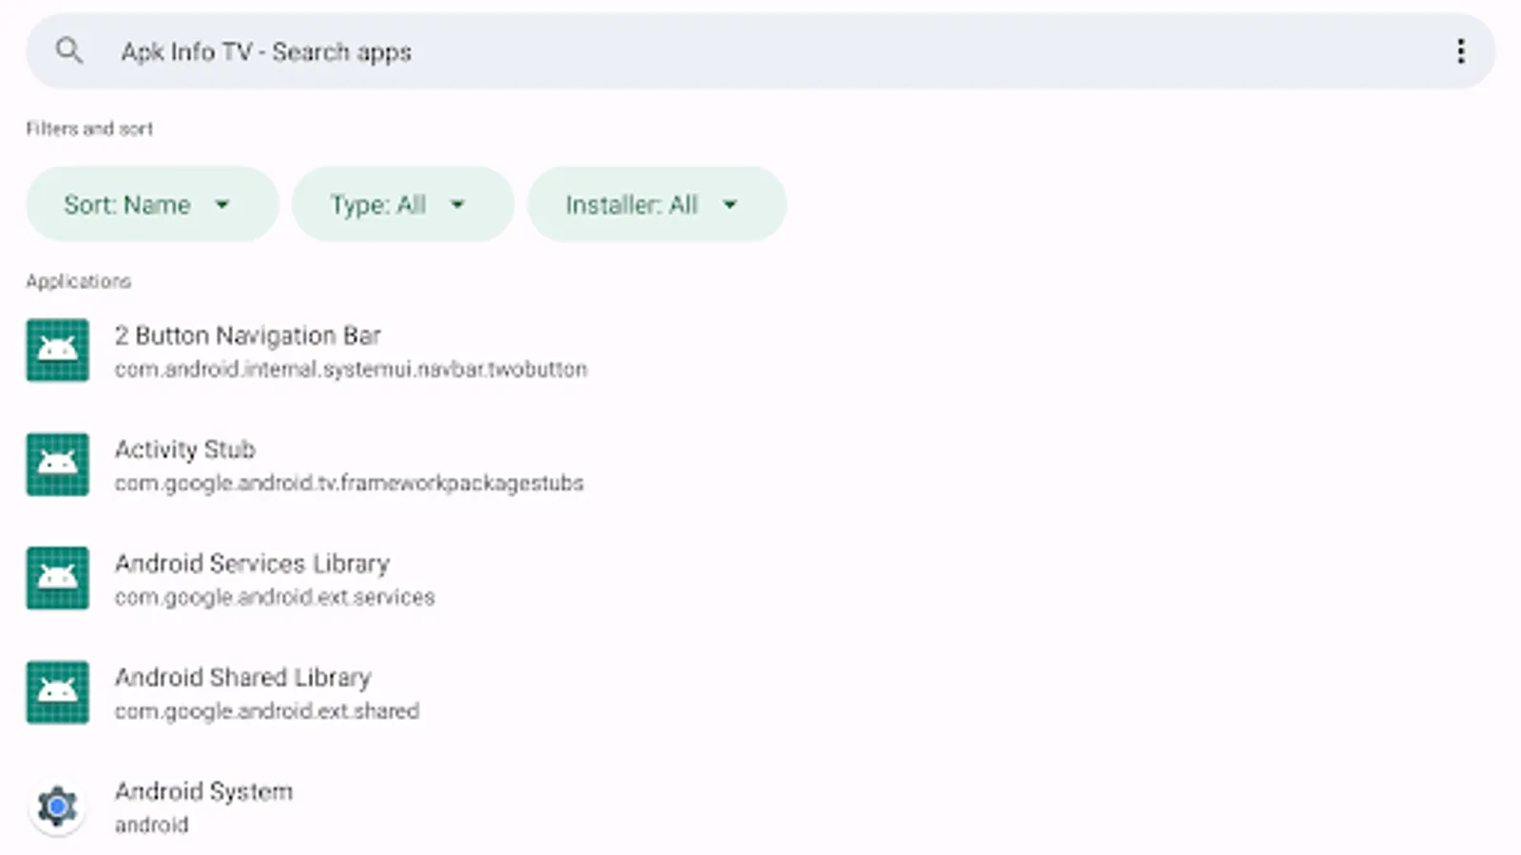This screenshot has width=1521, height=855.
Task: Click the Android Shared Library app icon
Action: (58, 693)
